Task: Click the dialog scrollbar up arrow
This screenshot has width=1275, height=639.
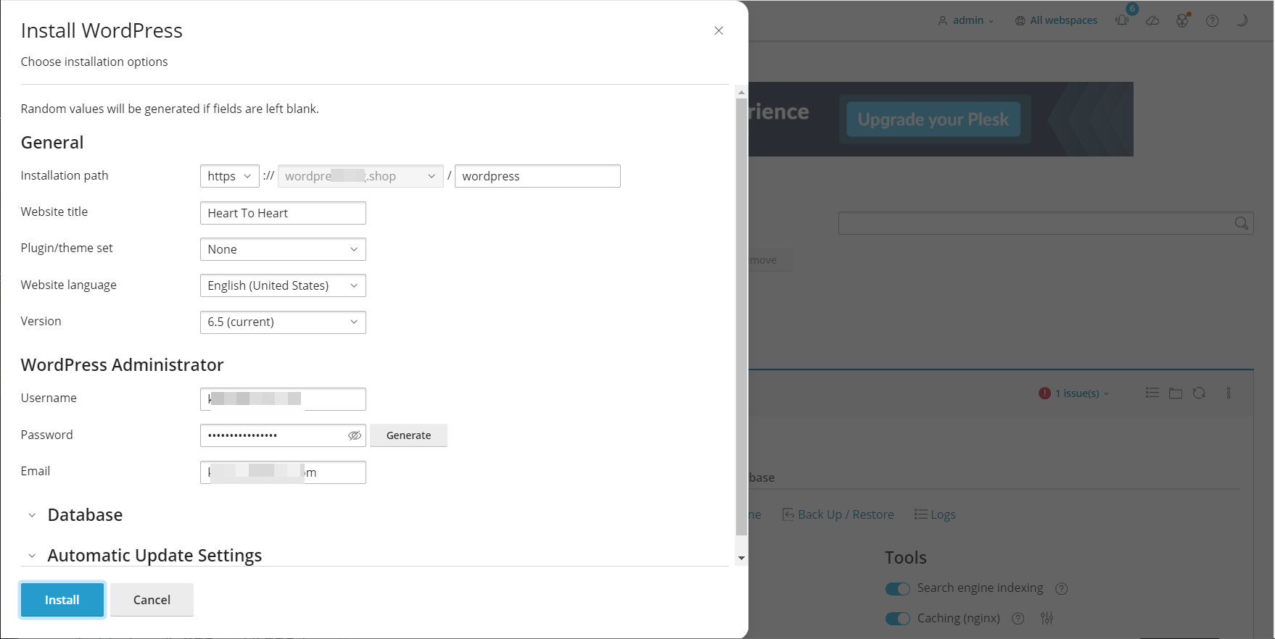Action: 741,93
